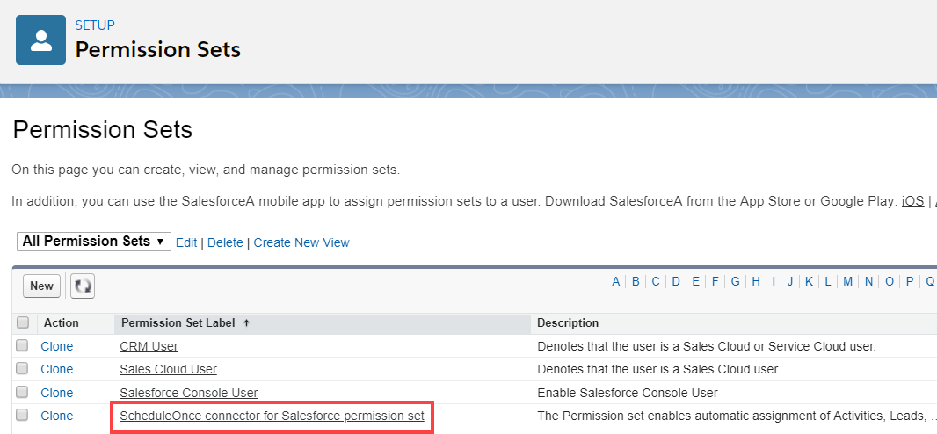
Task: Check the ScheduleOnce connector row checkbox
Action: point(23,416)
